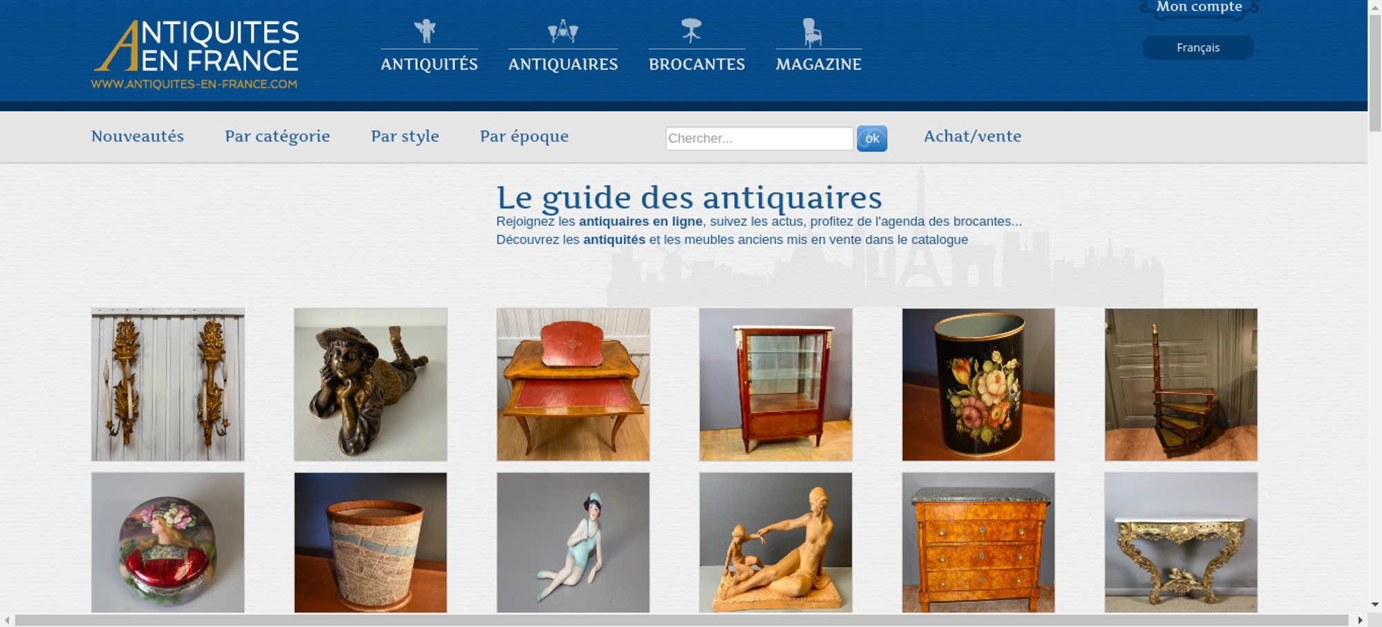
Task: Open the bathing beauty porcelain figurine photo
Action: click(x=573, y=543)
